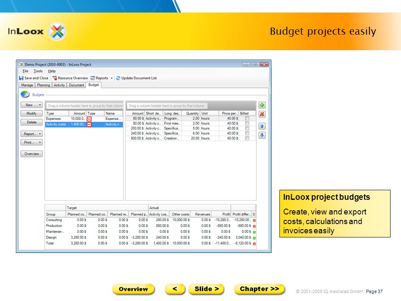This screenshot has height=301, width=401.
Task: Click the Budgets section globe icon
Action: pyautogui.click(x=25, y=95)
